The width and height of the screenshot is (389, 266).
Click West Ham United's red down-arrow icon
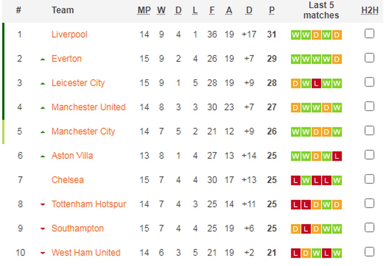(x=43, y=253)
